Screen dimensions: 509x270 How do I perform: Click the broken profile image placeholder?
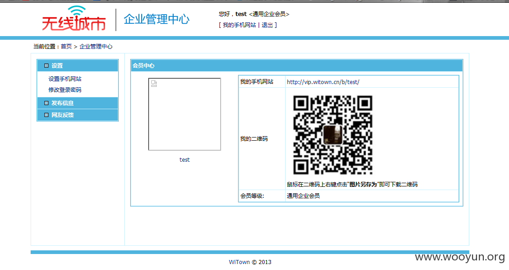(x=185, y=114)
